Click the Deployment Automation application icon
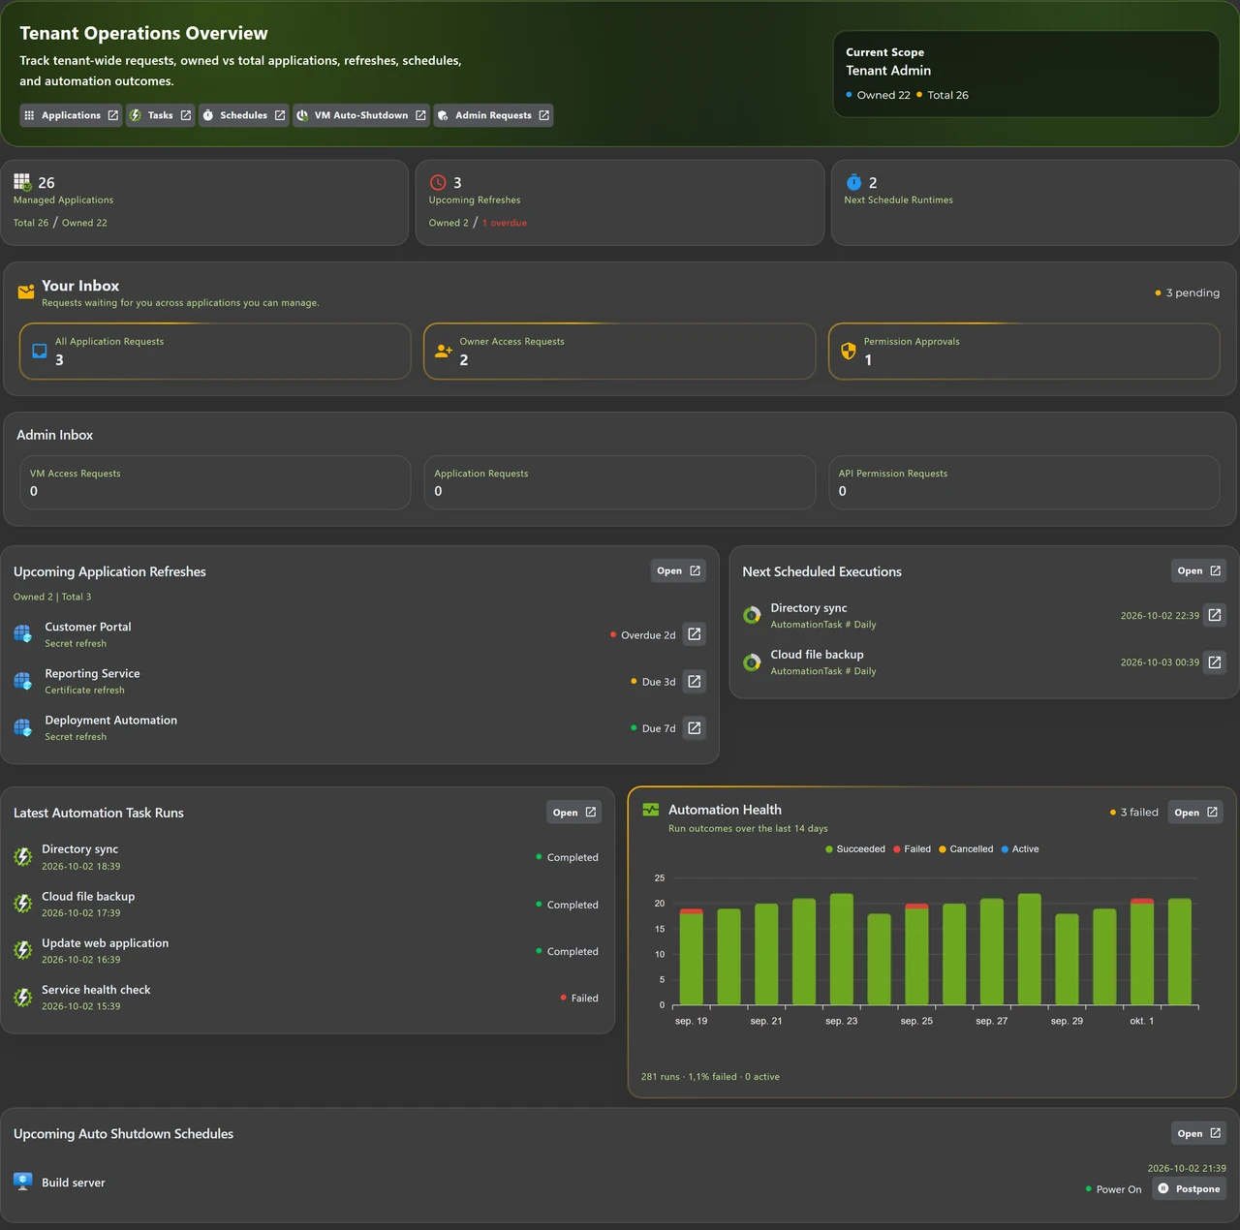This screenshot has height=1230, width=1240. [23, 728]
